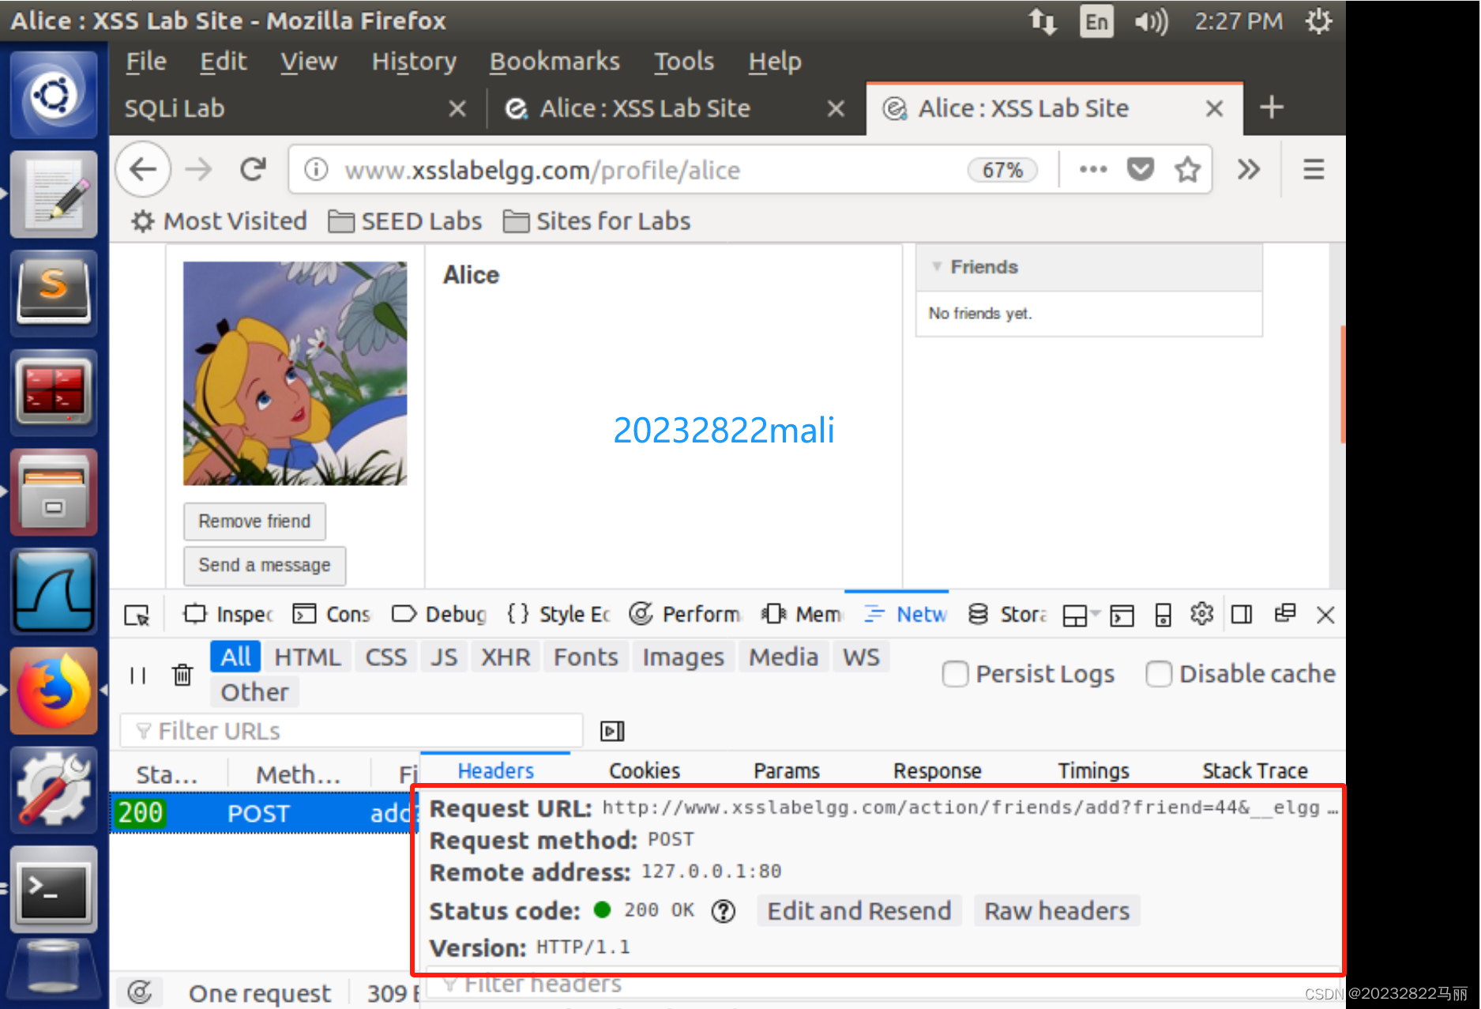Enable Disable cache checkbox

[x=1159, y=674]
